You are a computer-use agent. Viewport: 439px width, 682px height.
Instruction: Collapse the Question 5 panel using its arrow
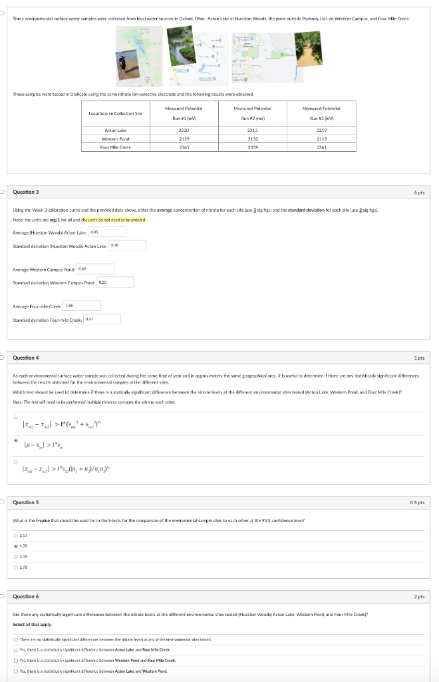click(3, 502)
